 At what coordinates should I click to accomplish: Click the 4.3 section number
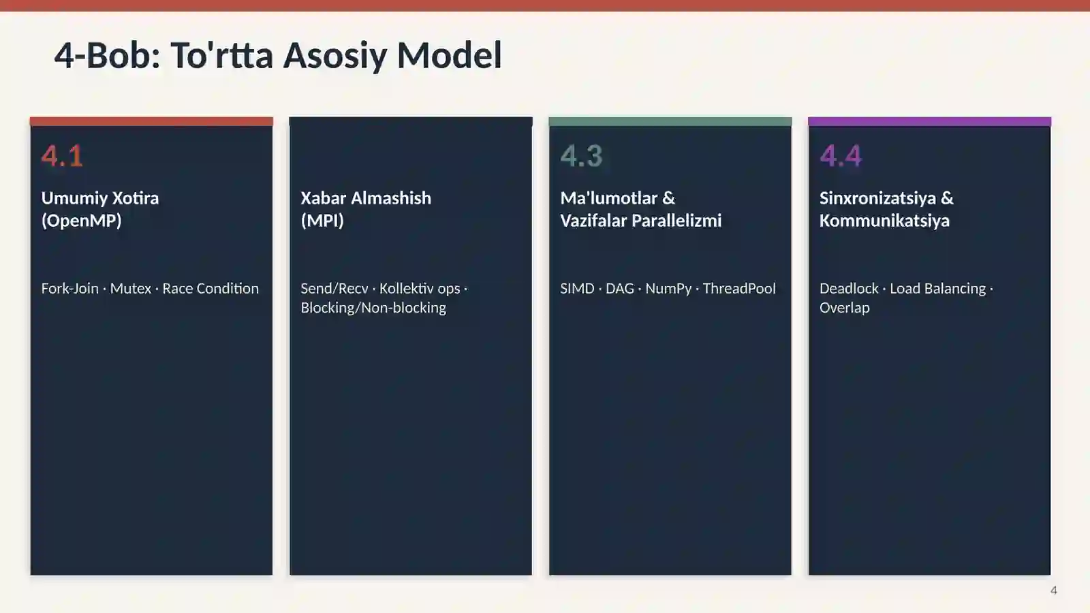[x=582, y=156]
